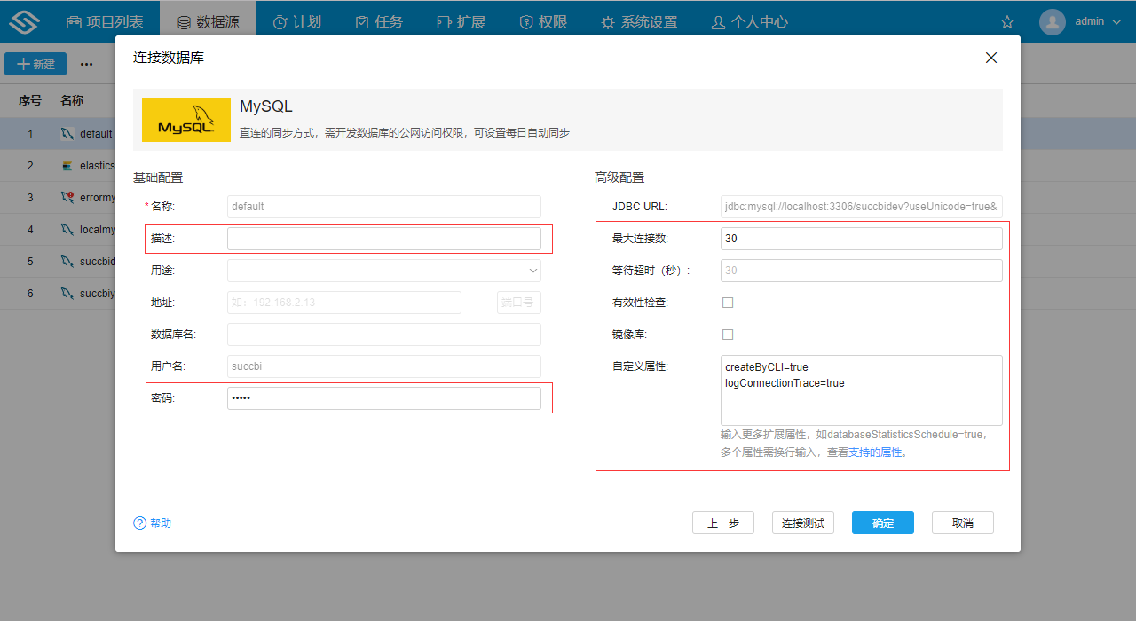
Task: Click the admin avatar icon
Action: 1052,20
